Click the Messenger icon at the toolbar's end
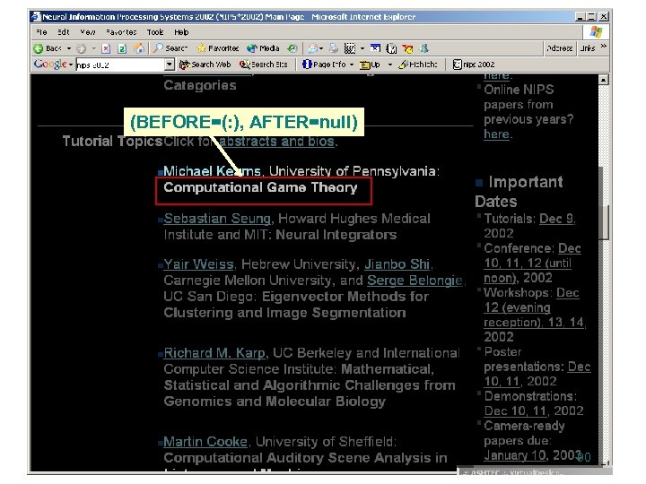 pos(423,48)
